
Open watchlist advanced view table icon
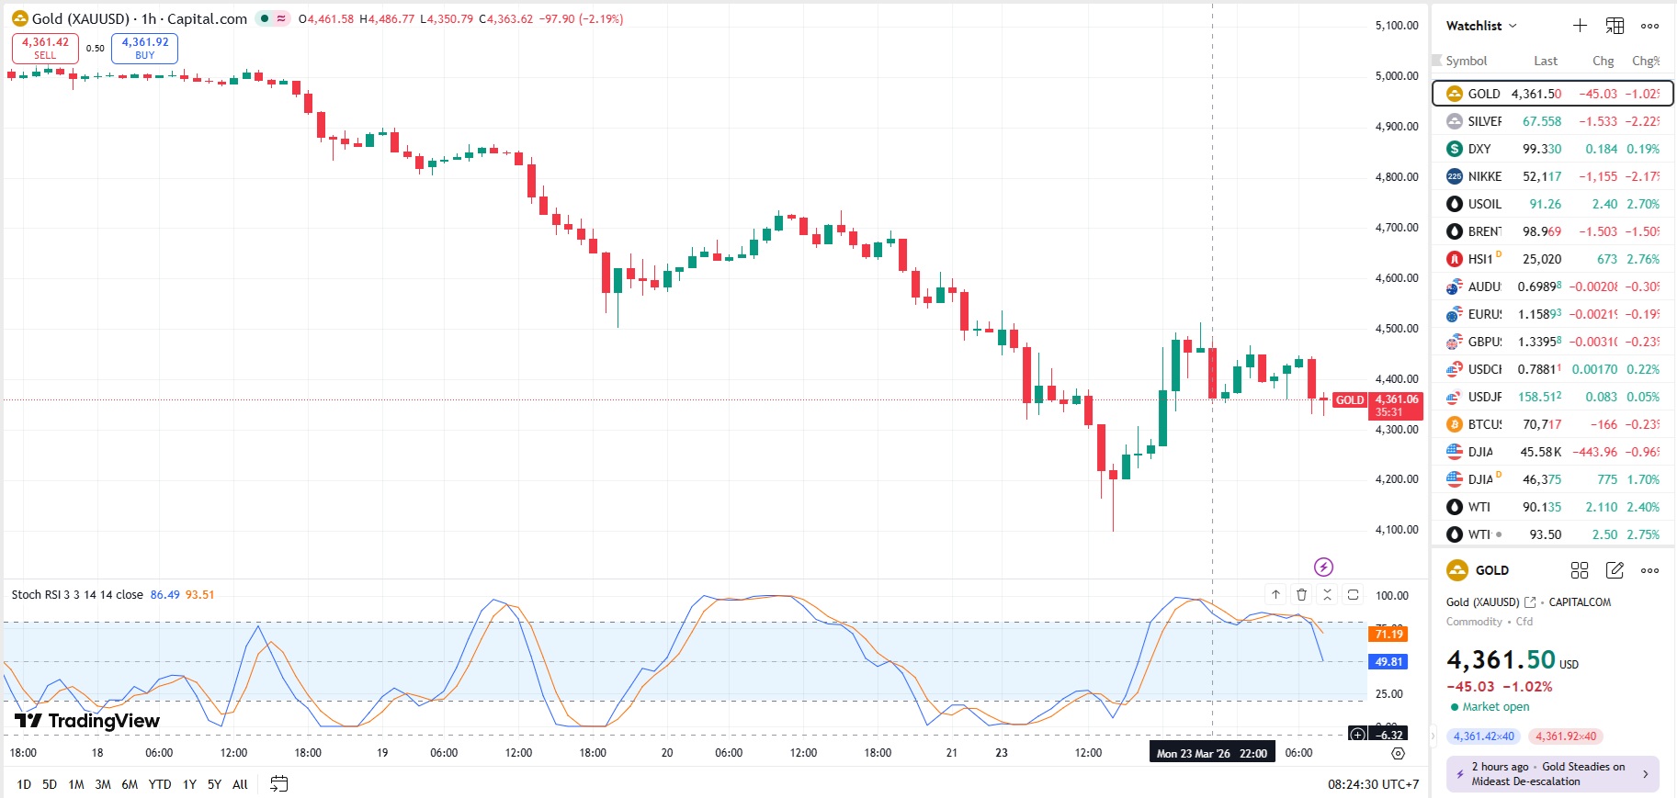point(1615,26)
